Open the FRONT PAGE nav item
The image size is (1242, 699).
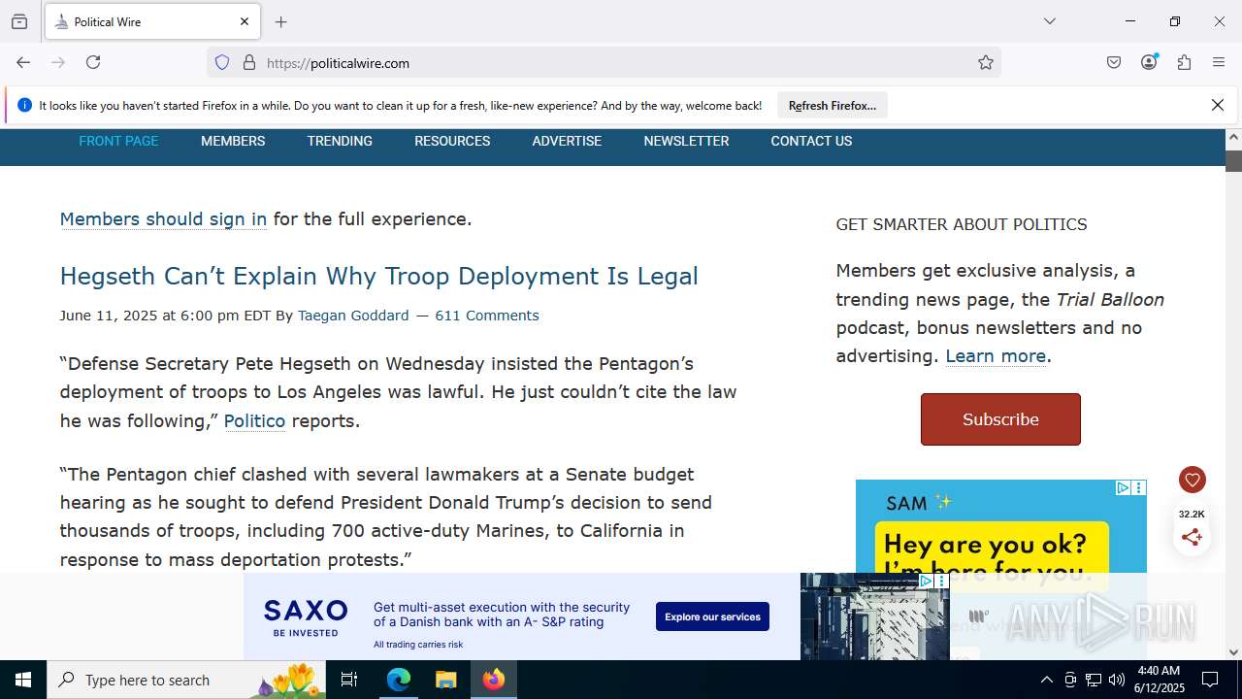click(x=118, y=141)
